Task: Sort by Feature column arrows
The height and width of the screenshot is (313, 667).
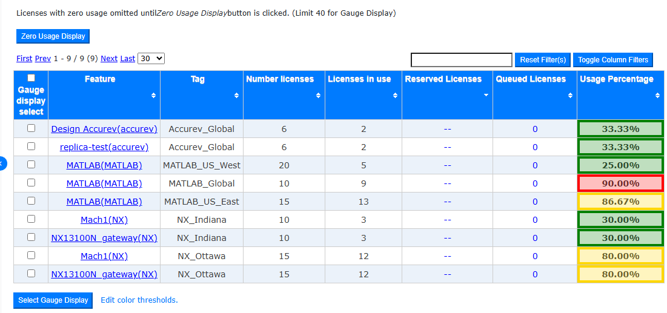Action: pos(153,96)
